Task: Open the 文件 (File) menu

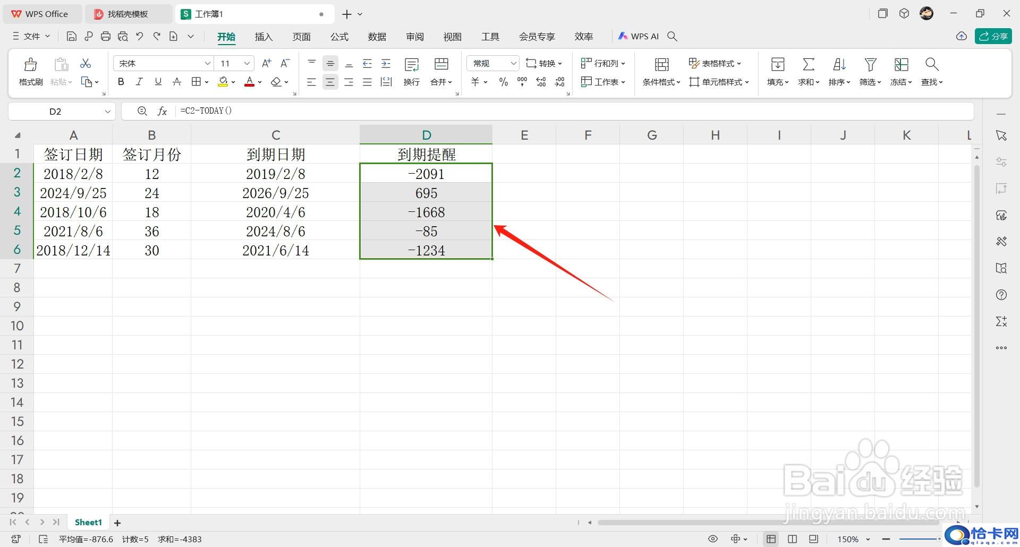Action: [x=31, y=36]
